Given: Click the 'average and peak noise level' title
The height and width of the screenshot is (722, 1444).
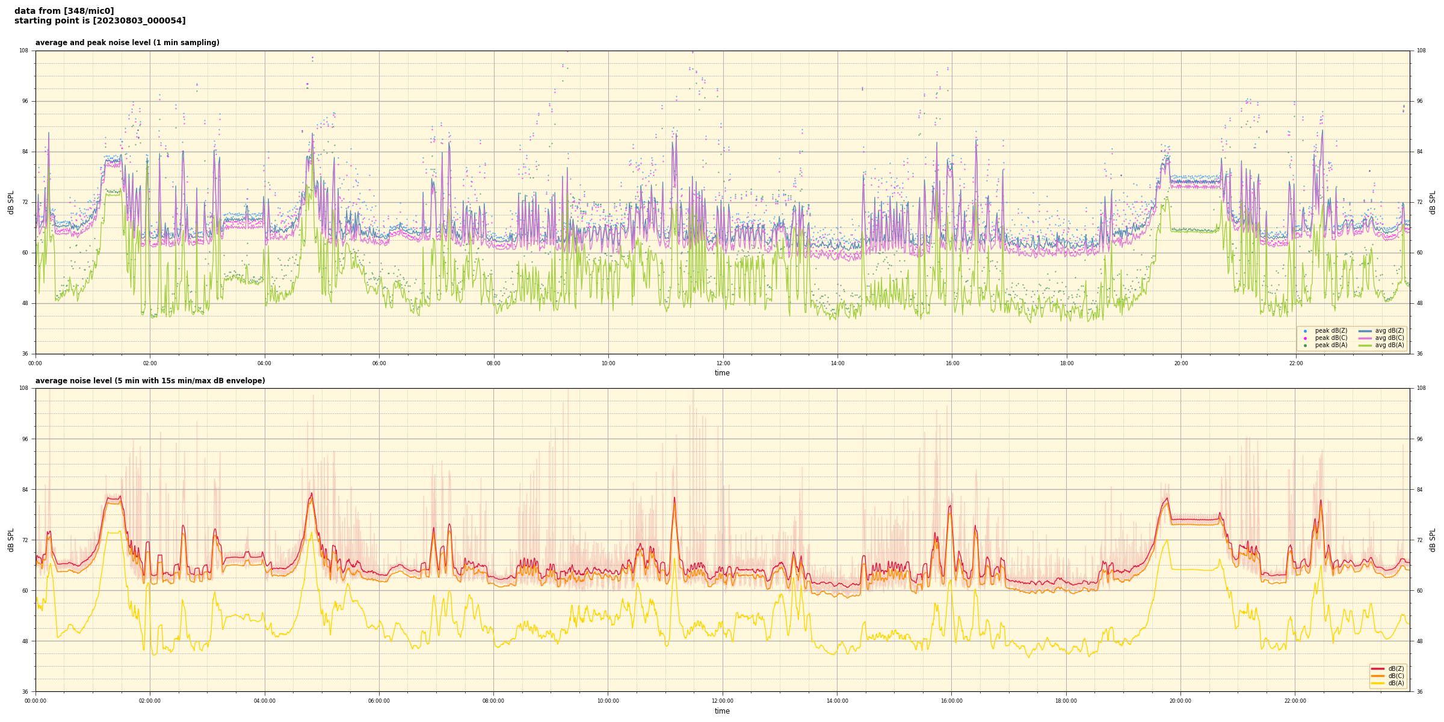Looking at the screenshot, I should pyautogui.click(x=127, y=43).
